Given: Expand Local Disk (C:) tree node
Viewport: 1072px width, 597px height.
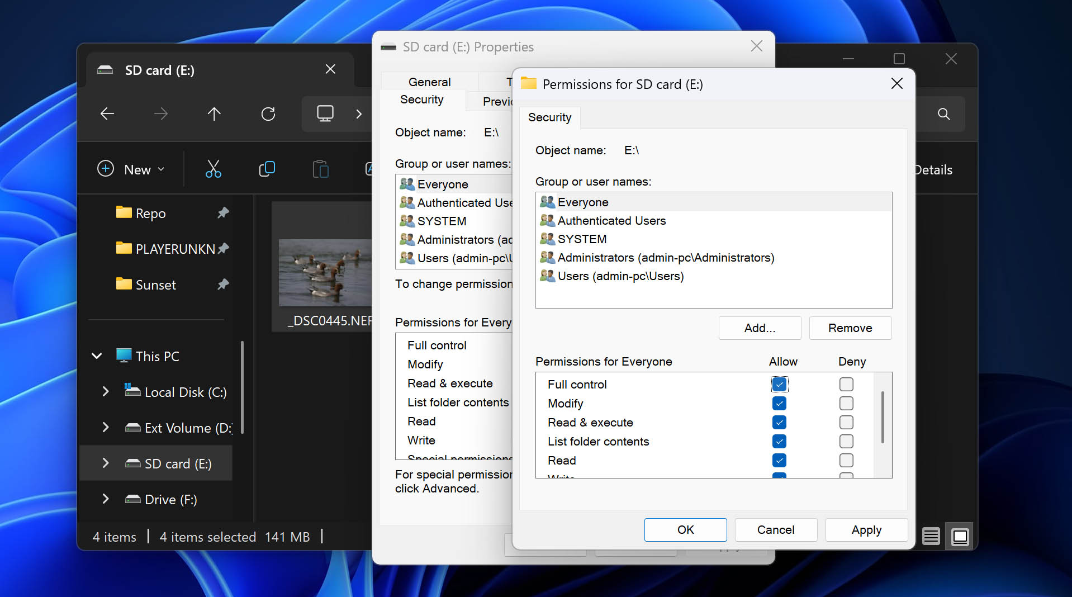Looking at the screenshot, I should click(106, 392).
